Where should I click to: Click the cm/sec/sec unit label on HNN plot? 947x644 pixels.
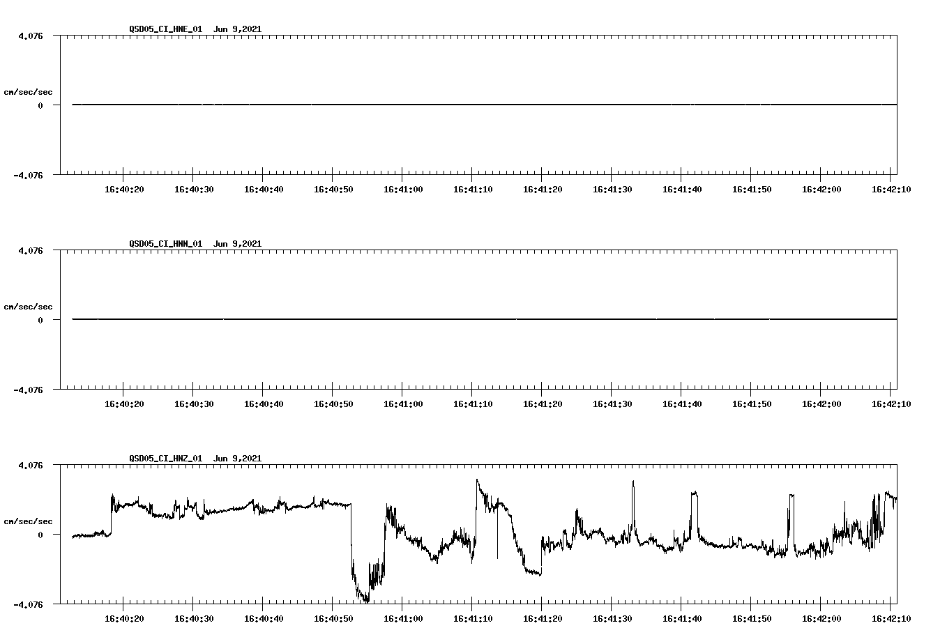point(28,307)
